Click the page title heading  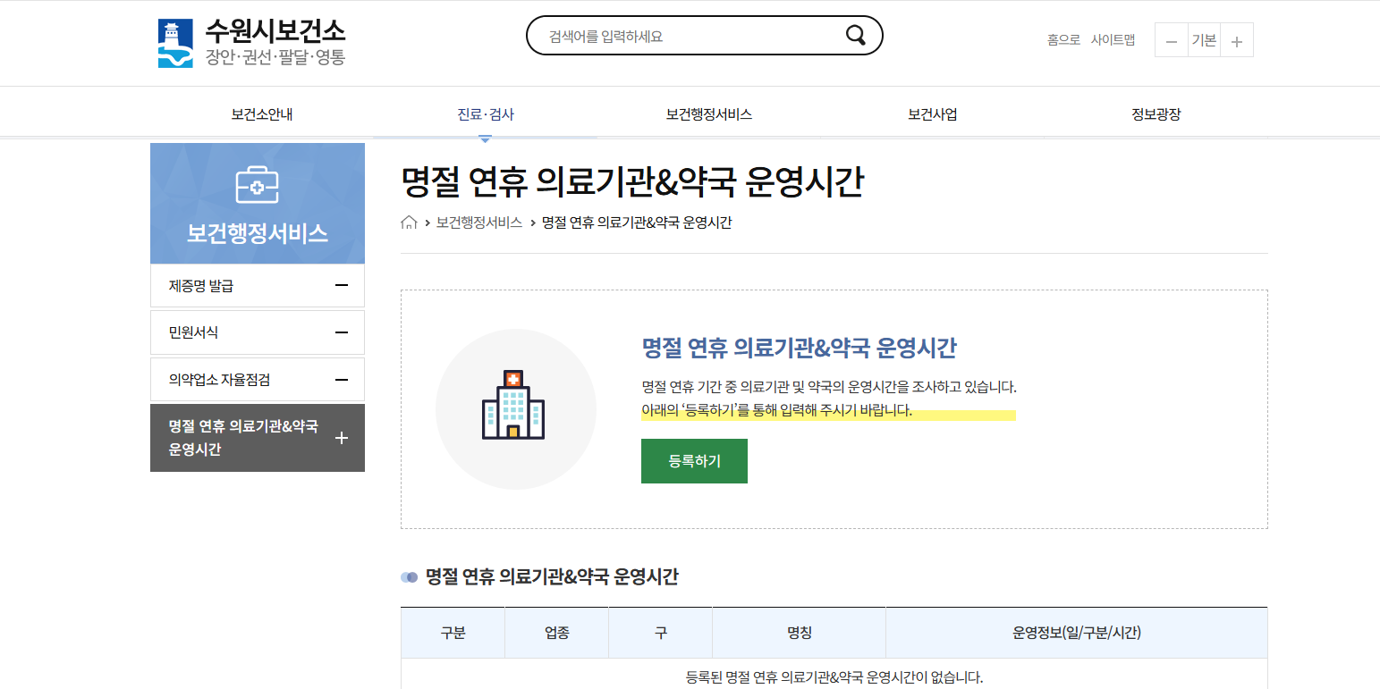[x=632, y=181]
